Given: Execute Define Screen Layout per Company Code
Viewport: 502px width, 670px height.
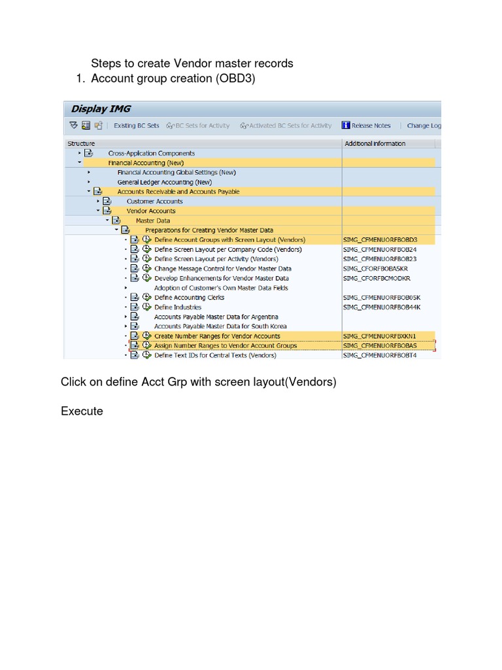Looking at the screenshot, I should point(147,249).
